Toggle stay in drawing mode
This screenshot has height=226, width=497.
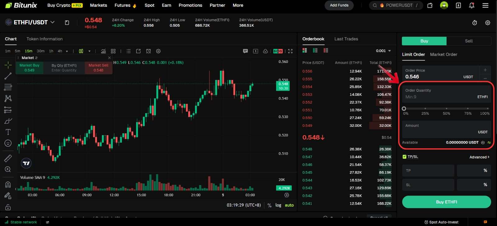8,196
